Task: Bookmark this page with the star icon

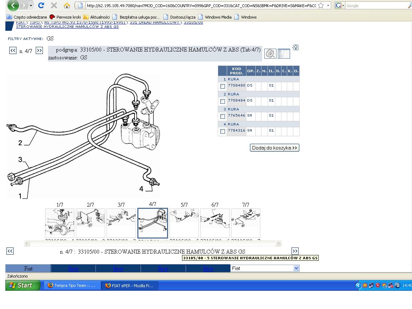Action: [x=321, y=5]
